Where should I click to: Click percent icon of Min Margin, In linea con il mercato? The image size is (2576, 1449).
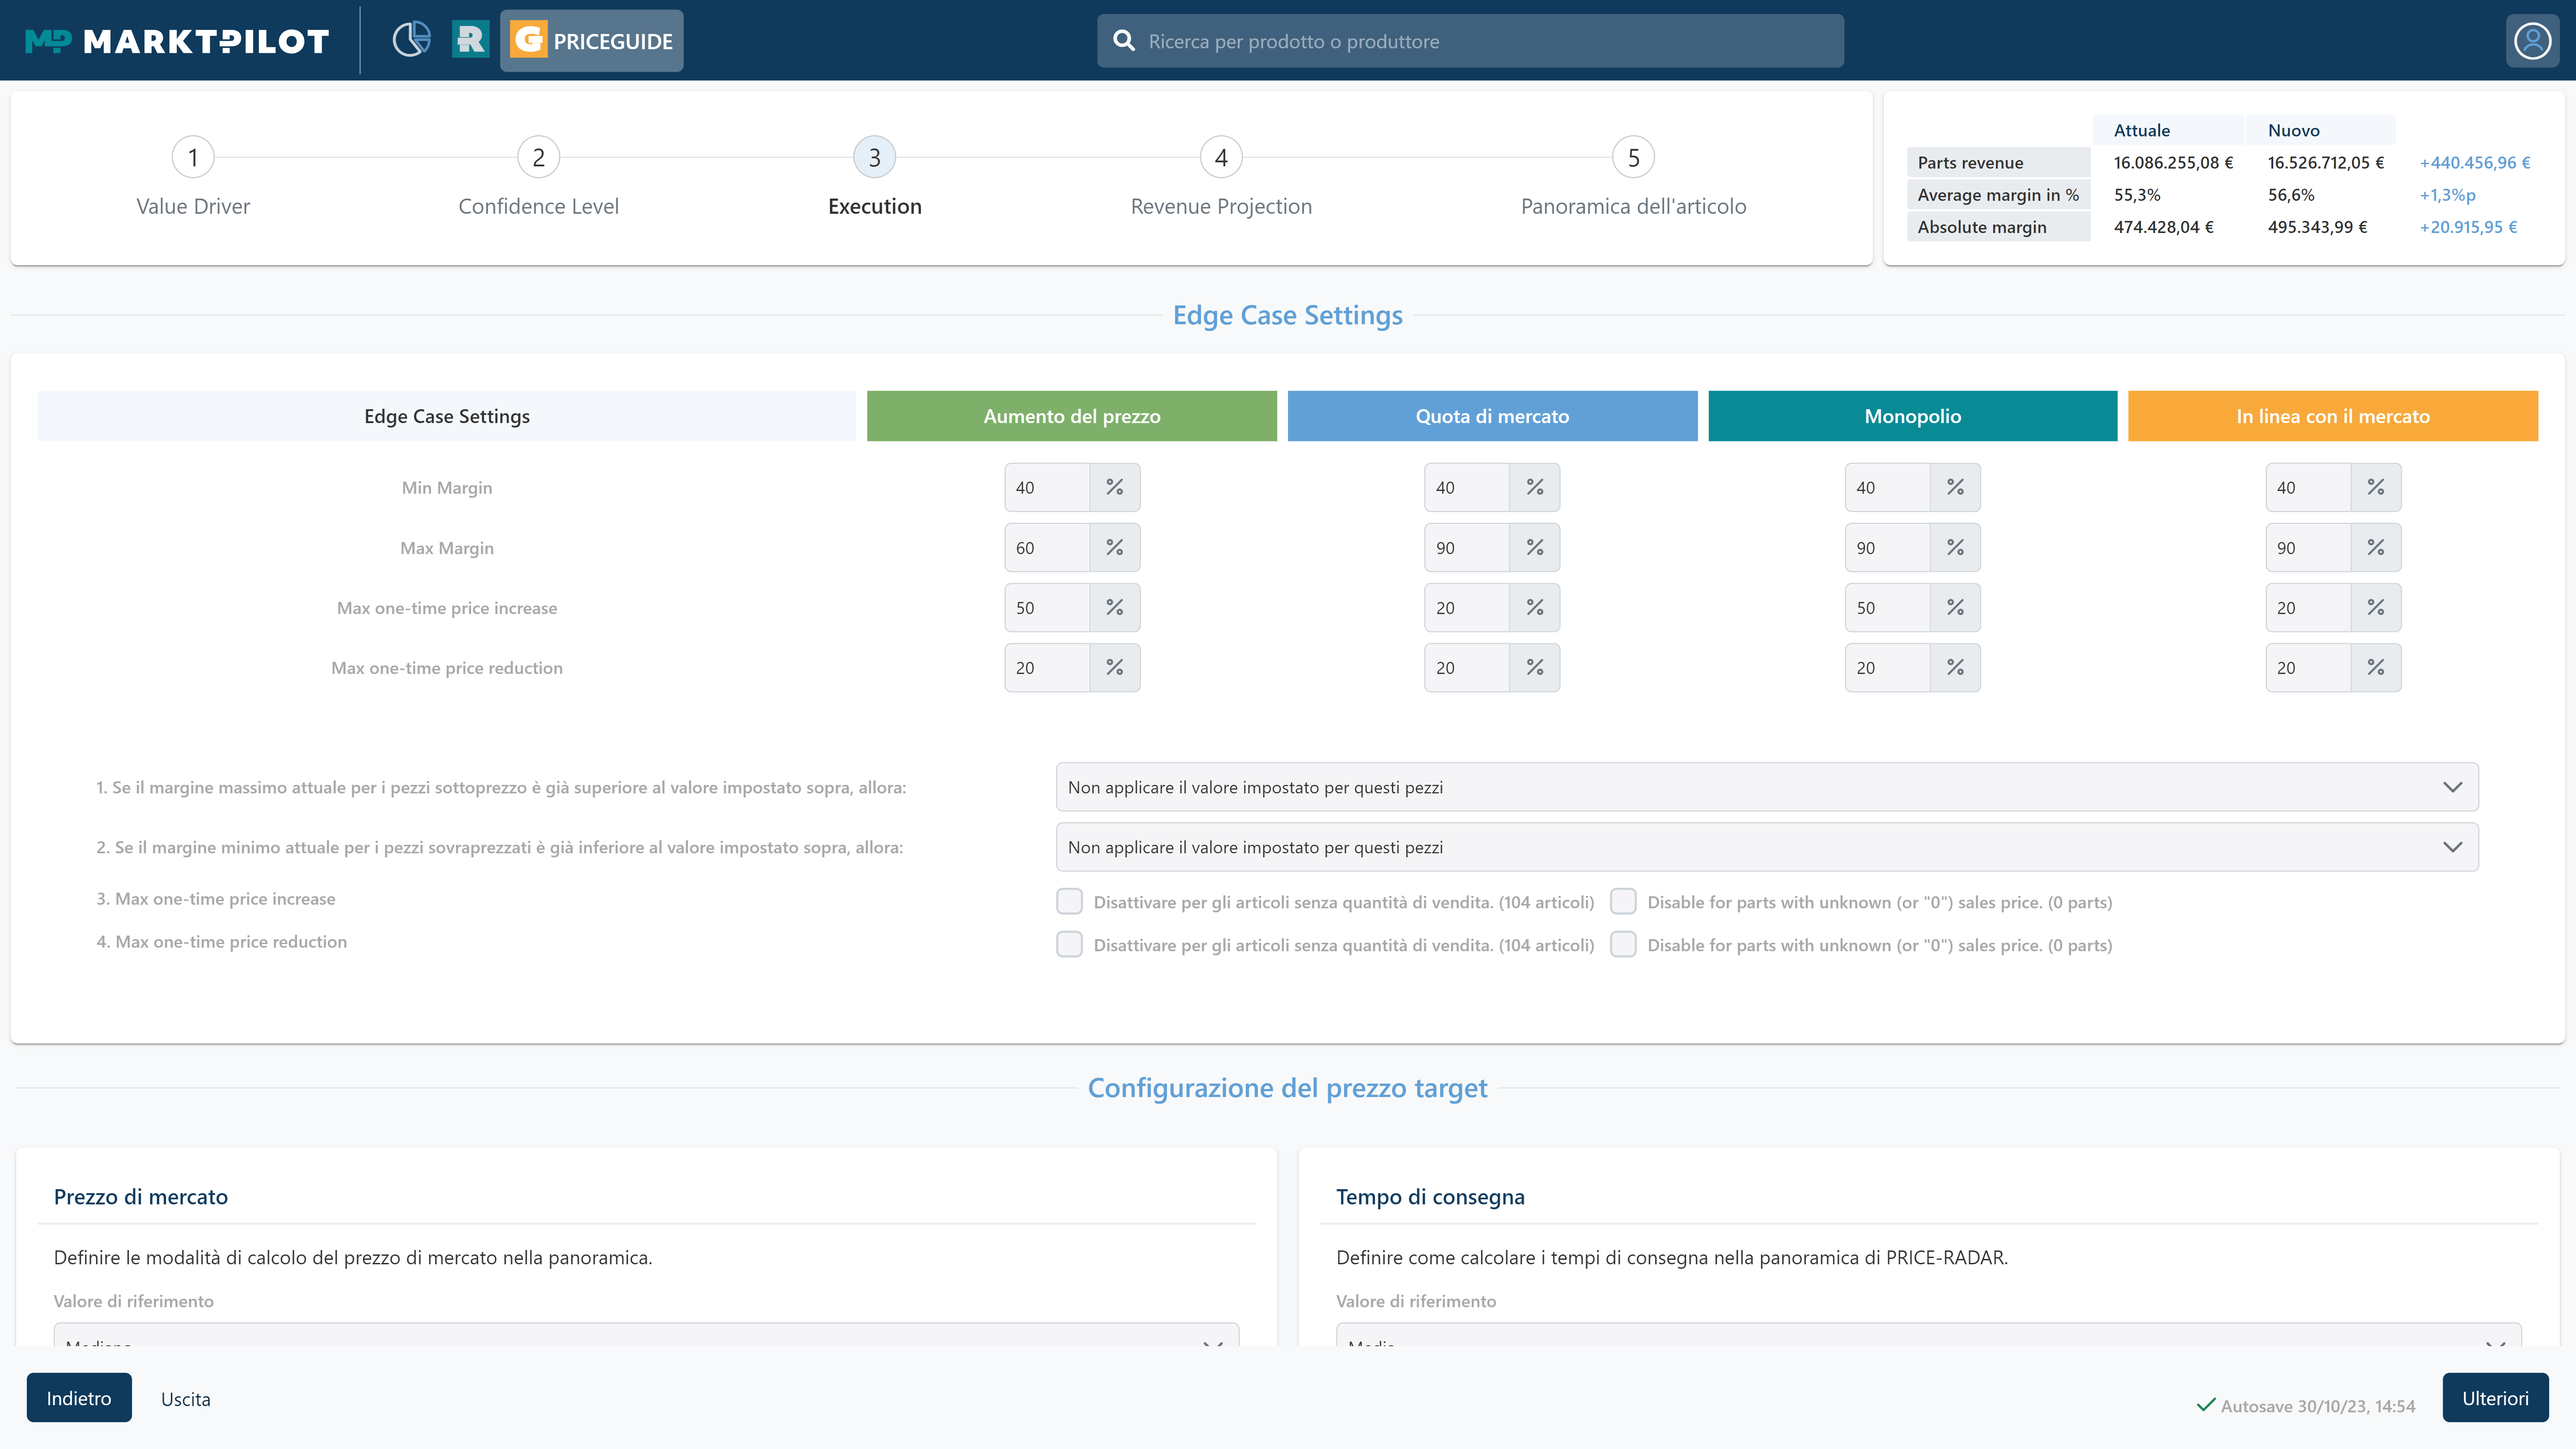click(x=2376, y=487)
